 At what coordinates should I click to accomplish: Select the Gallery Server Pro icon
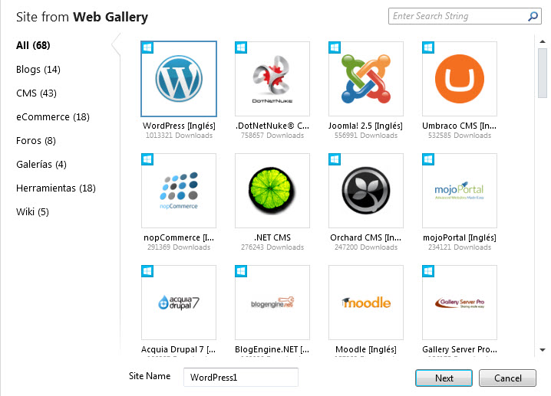(x=460, y=303)
